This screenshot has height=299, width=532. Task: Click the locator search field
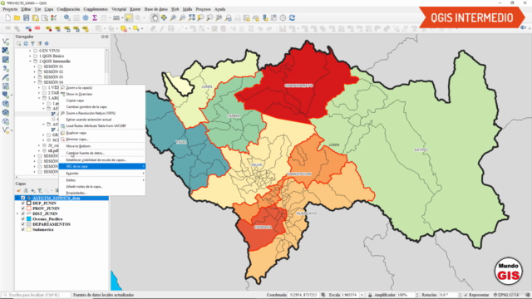(x=36, y=295)
